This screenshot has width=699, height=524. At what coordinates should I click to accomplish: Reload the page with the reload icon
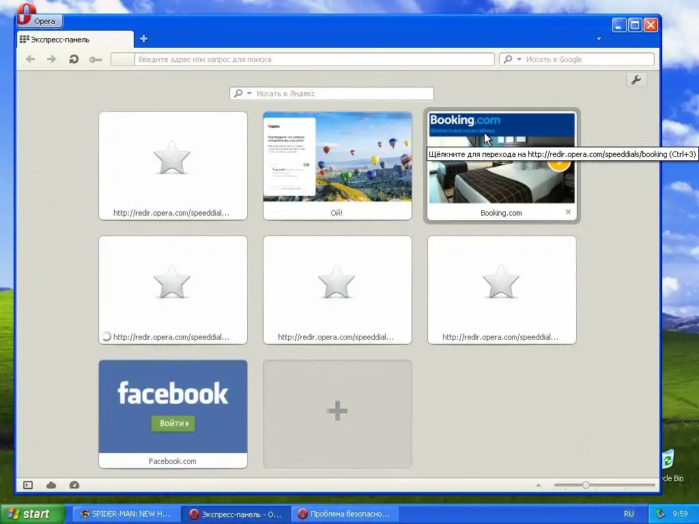(x=74, y=59)
